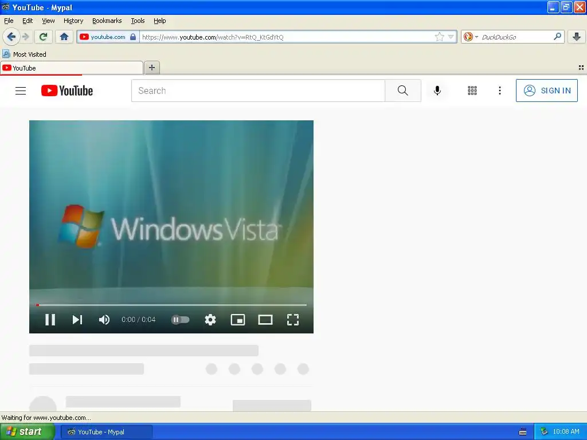Open a new tab with plus button
This screenshot has width=587, height=440.
click(151, 68)
